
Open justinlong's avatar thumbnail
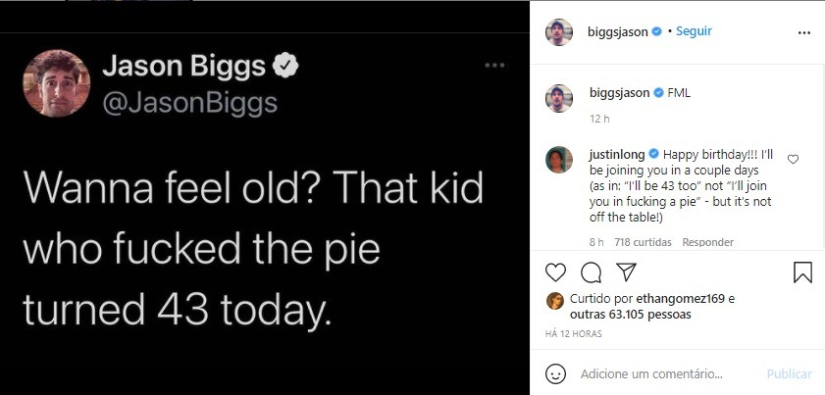tap(560, 159)
